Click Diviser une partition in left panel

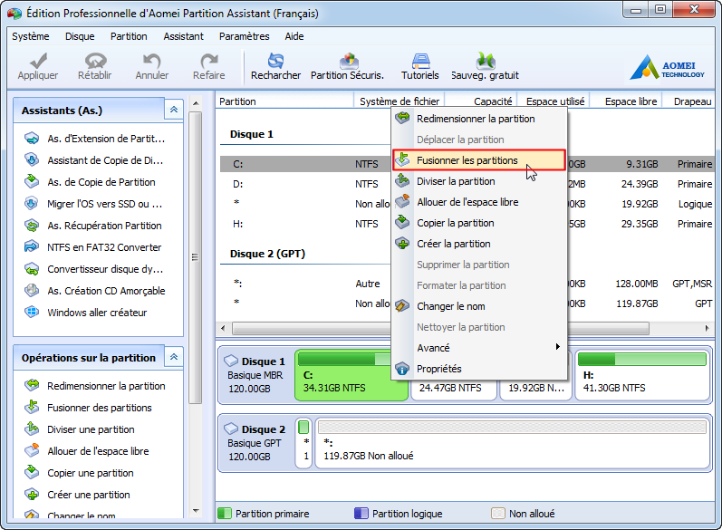pyautogui.click(x=80, y=429)
